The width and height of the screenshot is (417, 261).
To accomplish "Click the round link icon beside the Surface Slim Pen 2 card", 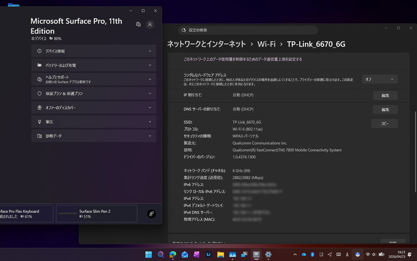I will click(x=152, y=213).
